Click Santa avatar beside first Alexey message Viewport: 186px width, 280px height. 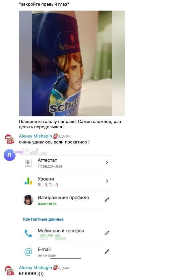coord(9,139)
